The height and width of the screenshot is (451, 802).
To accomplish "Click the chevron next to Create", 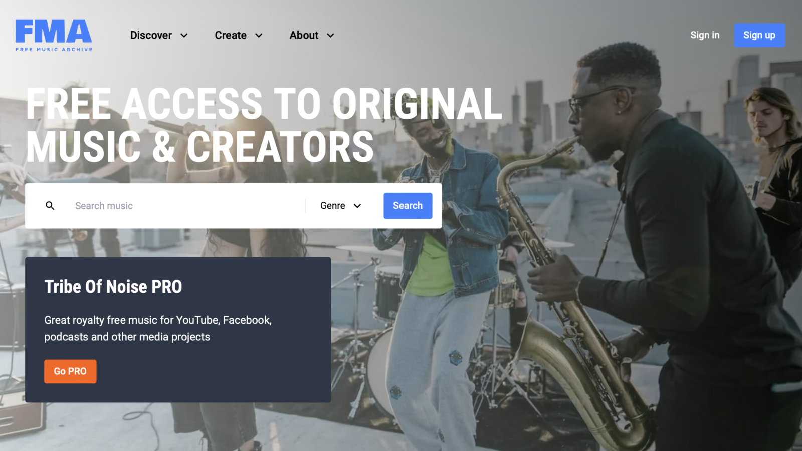I will (x=259, y=36).
